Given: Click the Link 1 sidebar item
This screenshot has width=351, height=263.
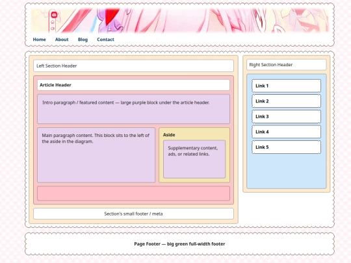Looking at the screenshot, I should [x=286, y=86].
